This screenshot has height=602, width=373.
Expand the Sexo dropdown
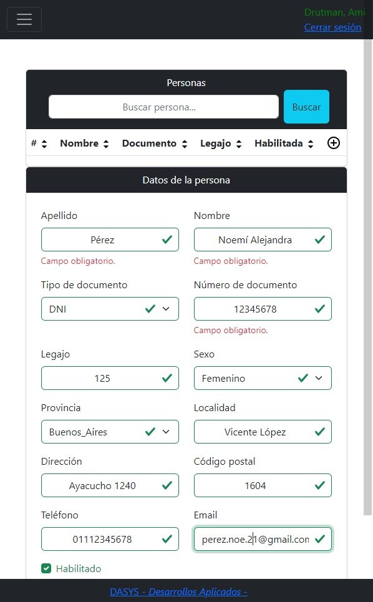click(x=263, y=378)
